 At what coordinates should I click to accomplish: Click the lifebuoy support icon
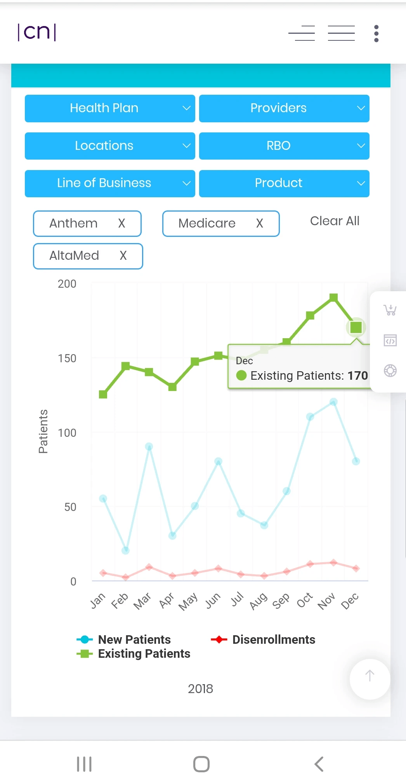(x=390, y=371)
